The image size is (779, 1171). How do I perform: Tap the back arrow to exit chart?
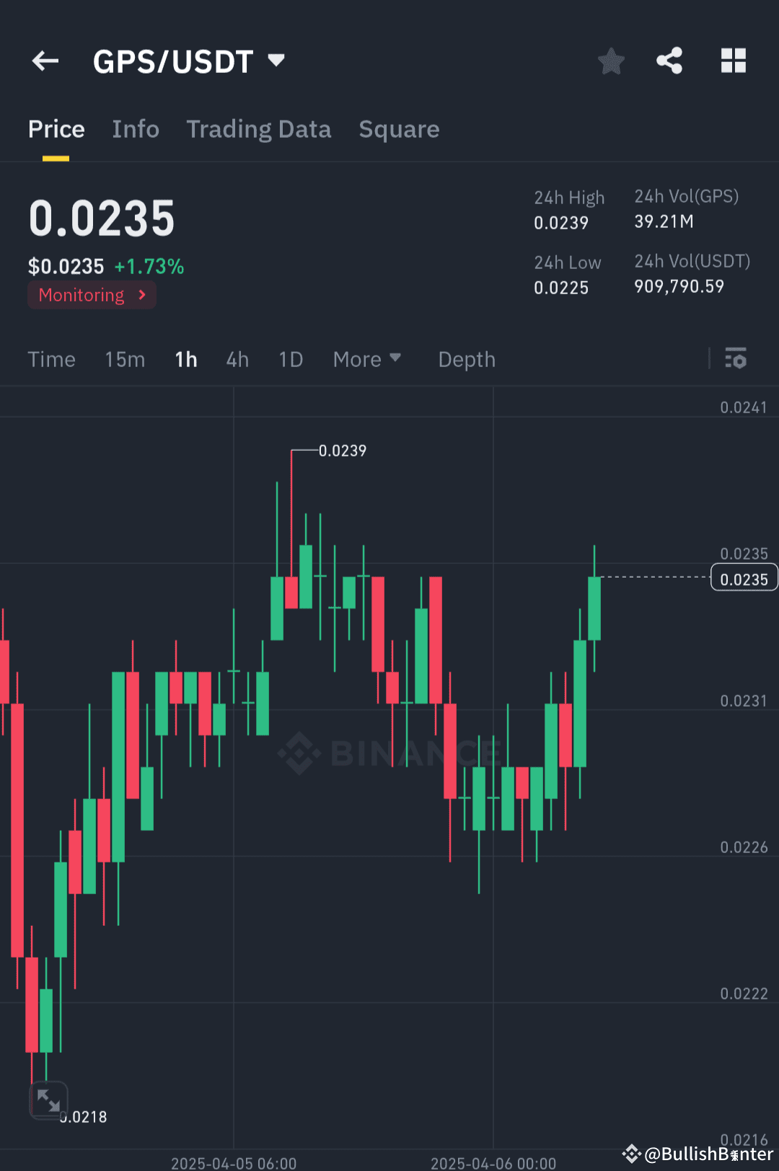(x=45, y=61)
